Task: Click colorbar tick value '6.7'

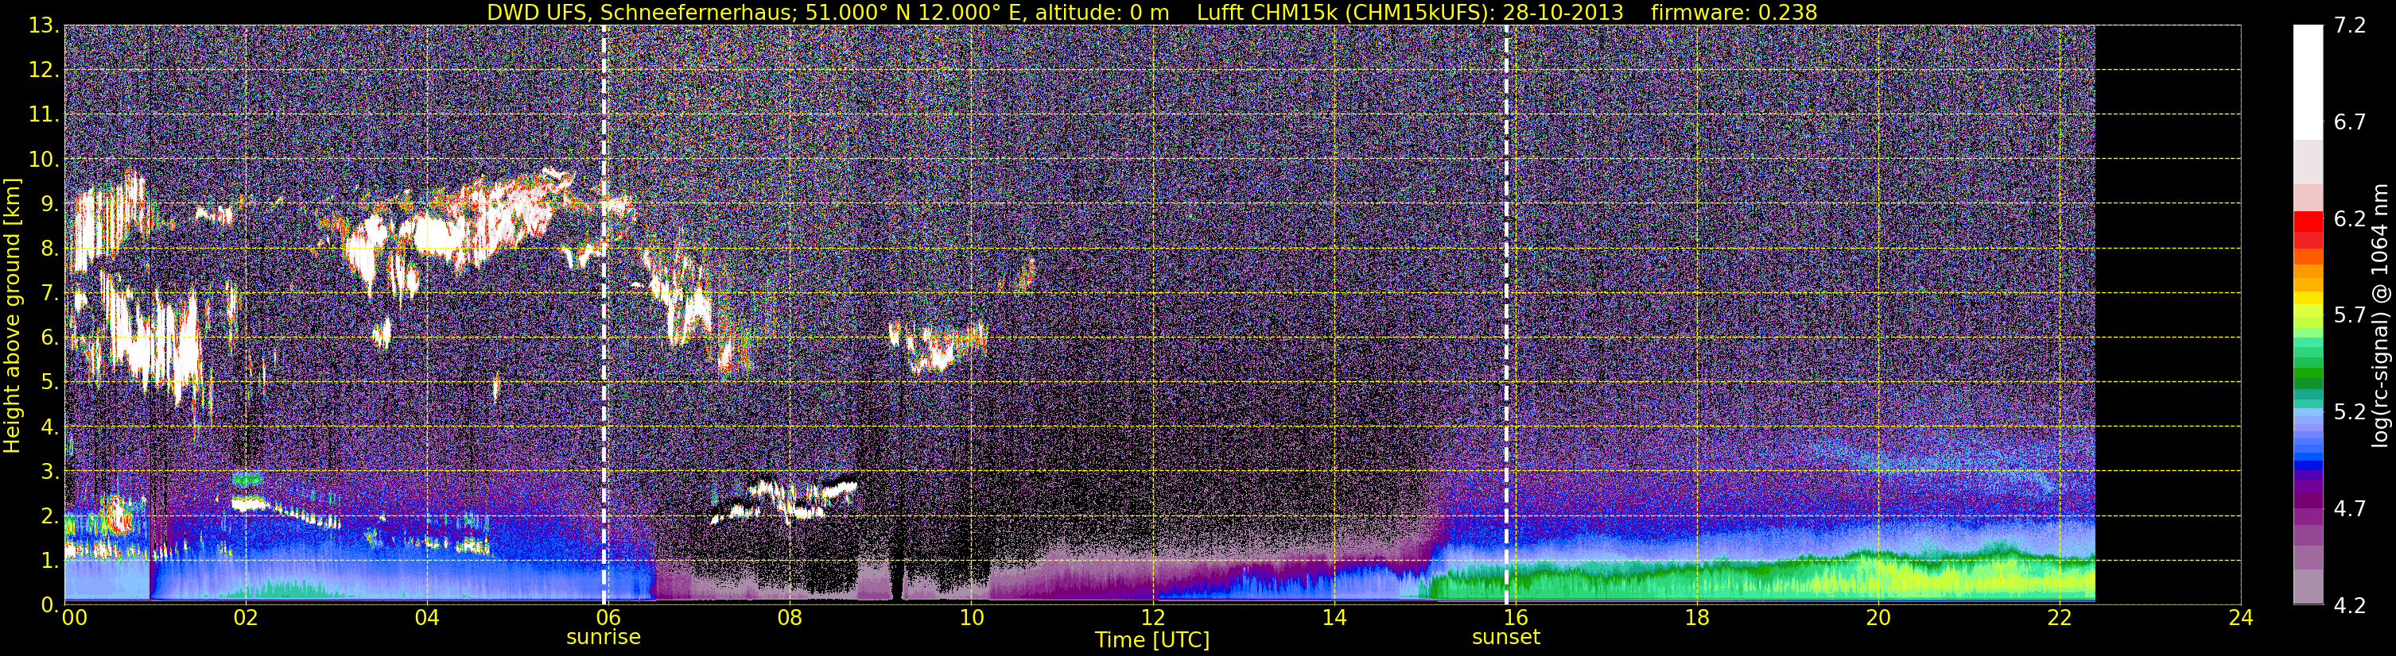Action: [2350, 122]
